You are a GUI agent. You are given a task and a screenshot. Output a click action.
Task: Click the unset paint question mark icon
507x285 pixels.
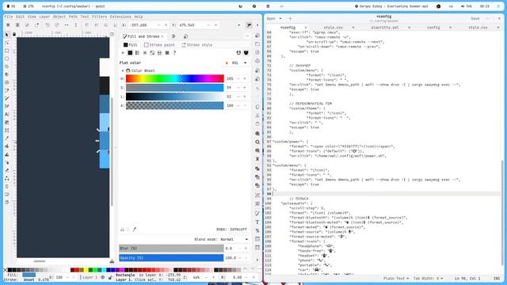174,53
